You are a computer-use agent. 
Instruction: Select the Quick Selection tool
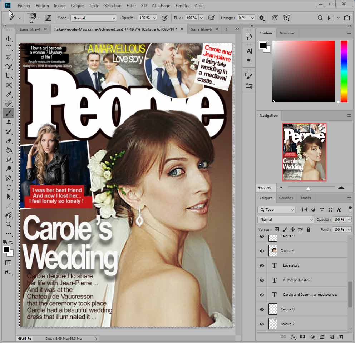click(x=9, y=66)
